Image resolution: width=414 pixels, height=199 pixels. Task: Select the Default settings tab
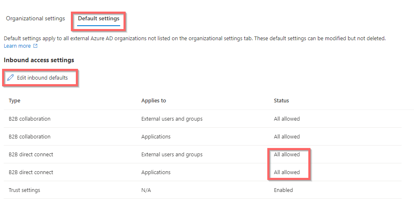click(99, 19)
